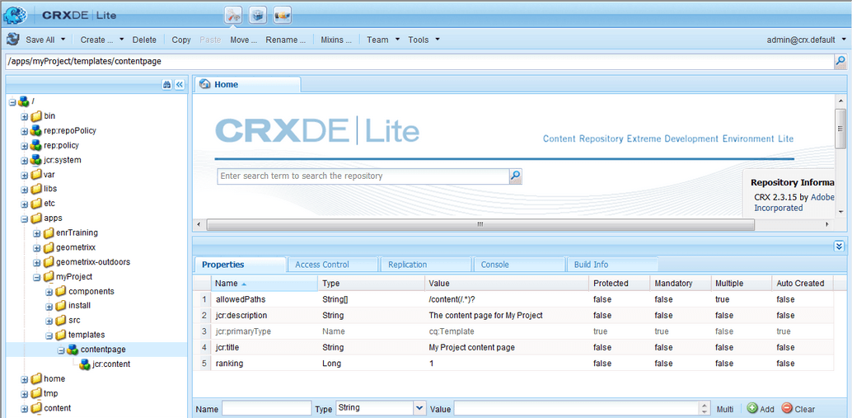
Task: Click the Mixins toolbar button
Action: [336, 40]
